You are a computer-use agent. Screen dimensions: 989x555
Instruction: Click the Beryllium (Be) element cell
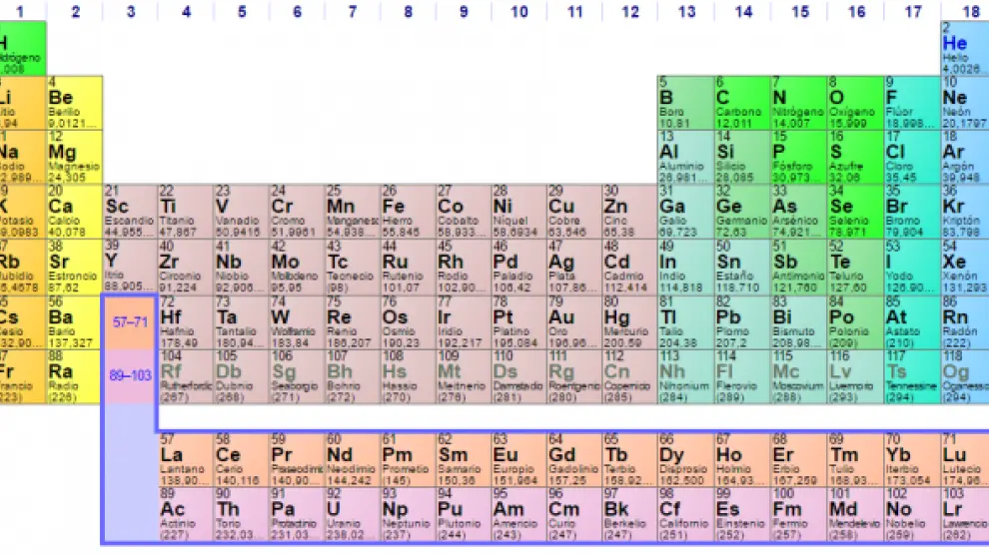74,102
